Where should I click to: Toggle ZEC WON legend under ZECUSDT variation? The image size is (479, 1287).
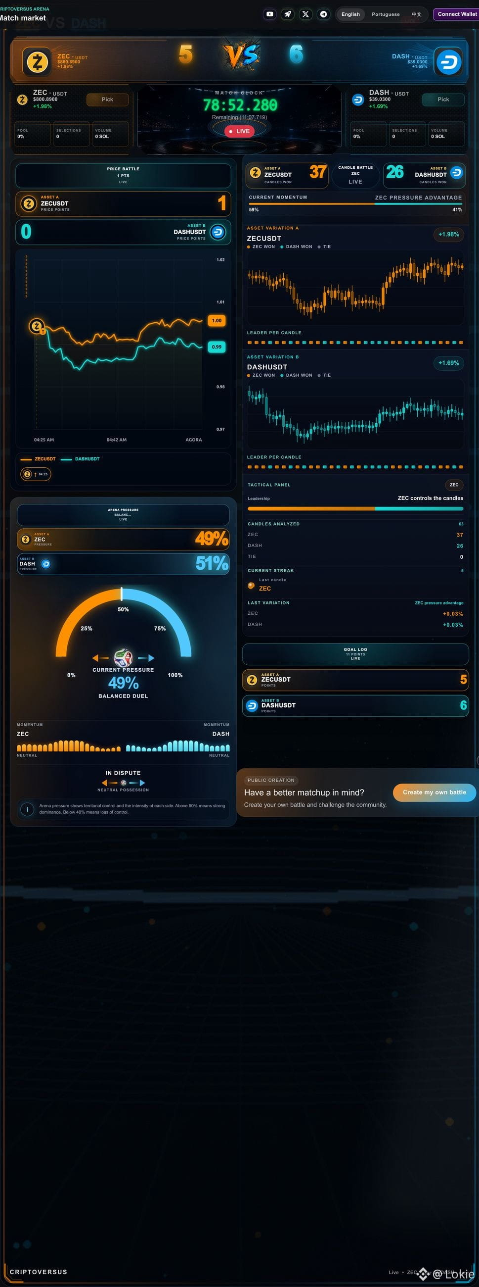[x=261, y=247]
